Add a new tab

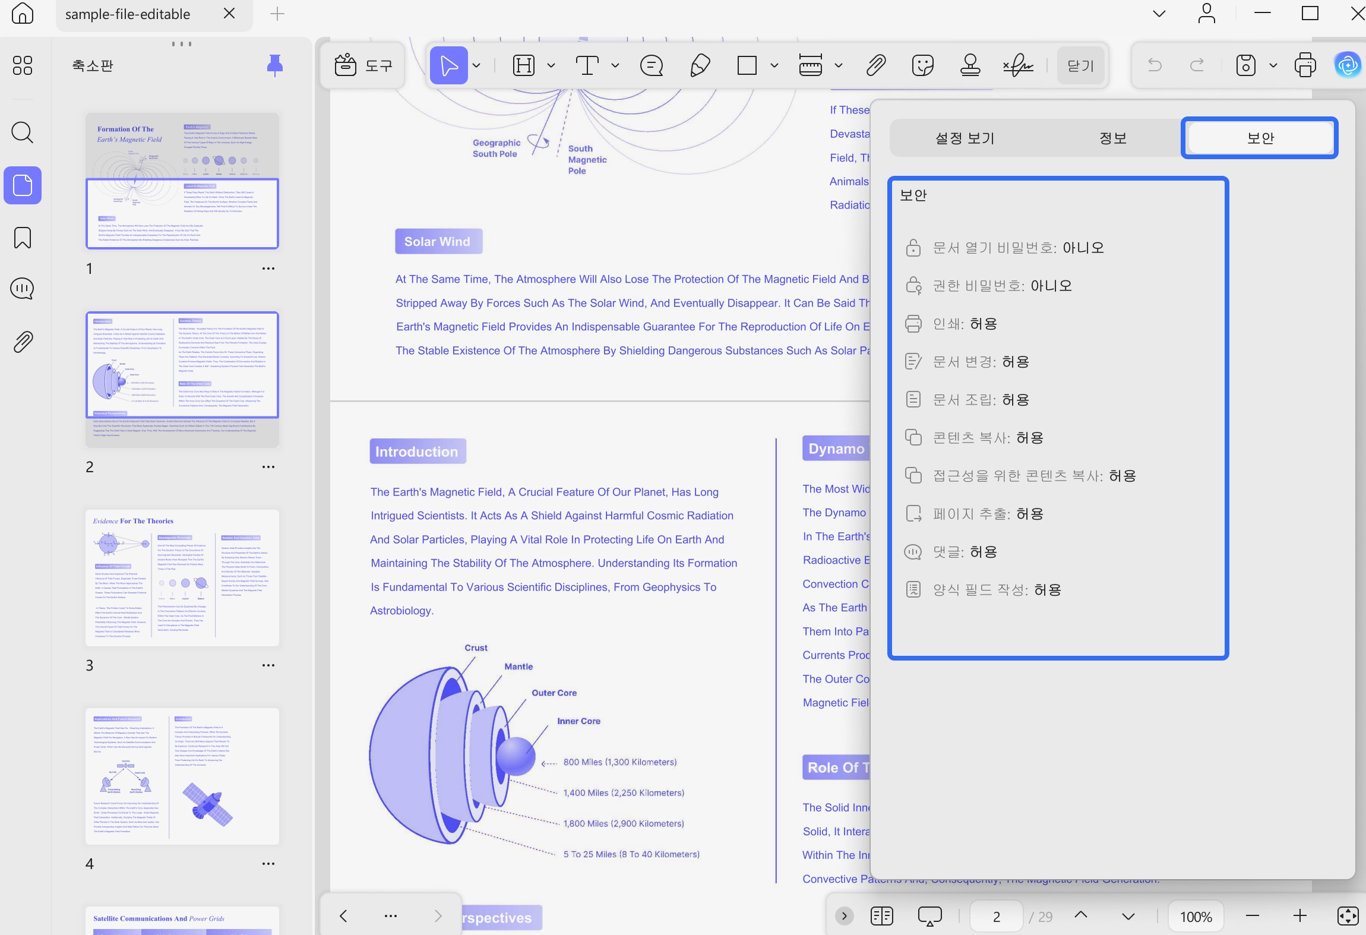click(x=277, y=14)
